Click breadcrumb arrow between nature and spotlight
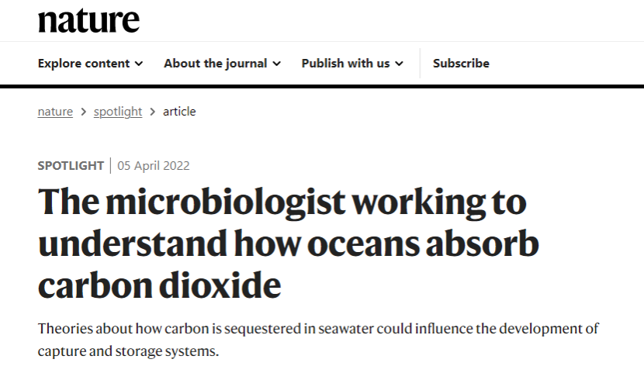 coord(83,112)
